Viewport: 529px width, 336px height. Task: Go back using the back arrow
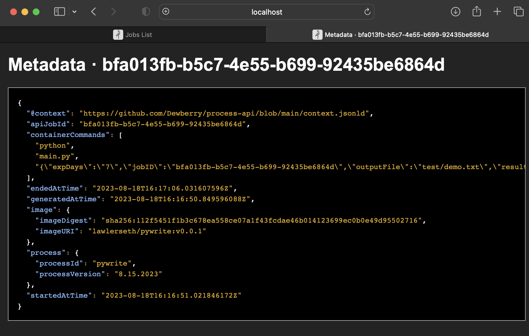[x=94, y=12]
